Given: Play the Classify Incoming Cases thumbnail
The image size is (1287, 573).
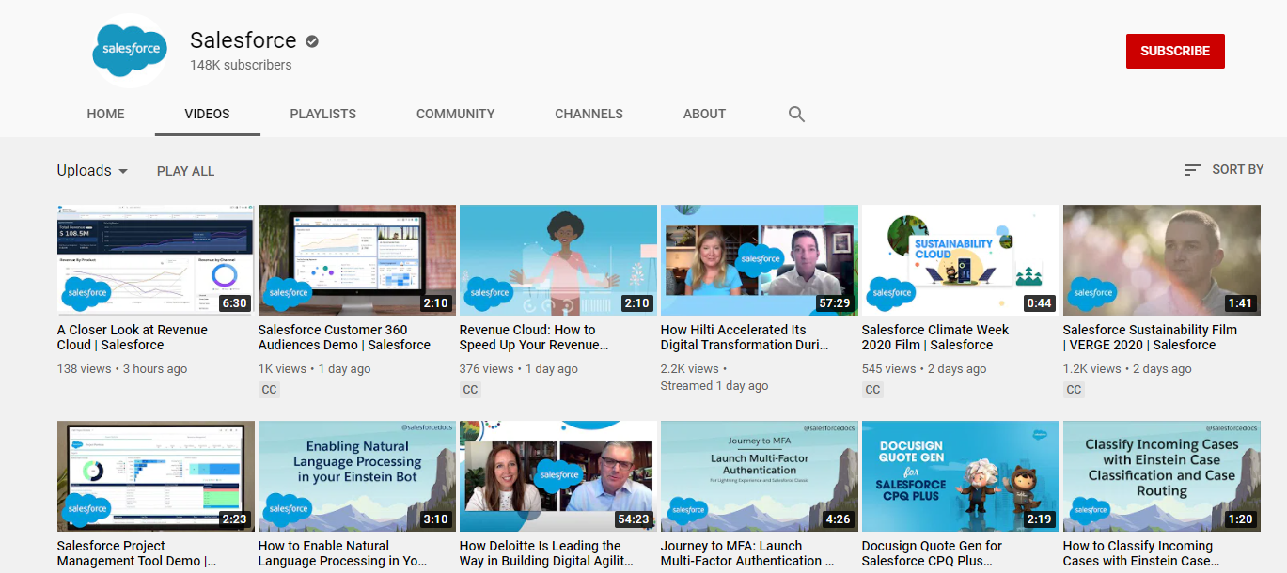Looking at the screenshot, I should click(1162, 476).
